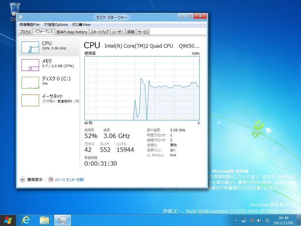Select the メモリ mini graph thumbnail

pyautogui.click(x=30, y=65)
